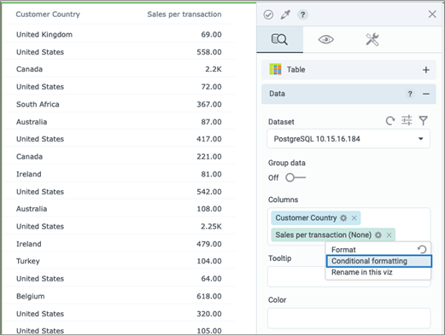Viewport: 445px width, 336px height.
Task: Toggle the Group data switch
Action: 296,177
